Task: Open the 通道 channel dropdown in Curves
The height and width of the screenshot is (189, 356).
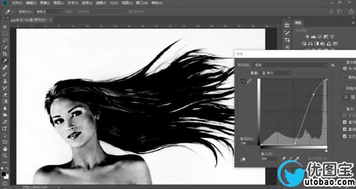Action: (x=276, y=73)
